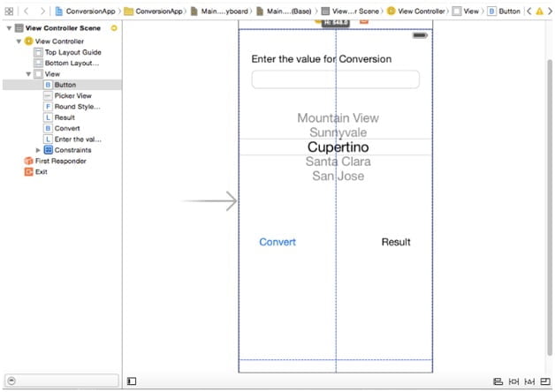
Task: Click the conversion value text field
Action: coord(335,79)
